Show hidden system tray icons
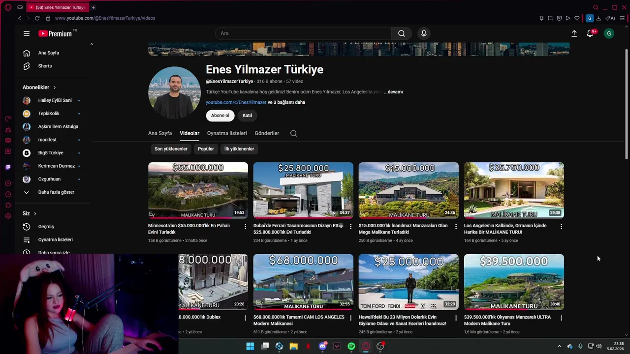Screen dimensions: 630x354 pos(559,346)
